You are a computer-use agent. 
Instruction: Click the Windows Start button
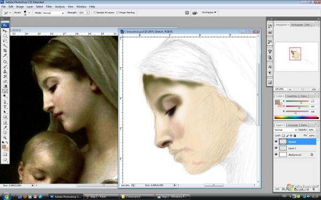tap(6, 196)
